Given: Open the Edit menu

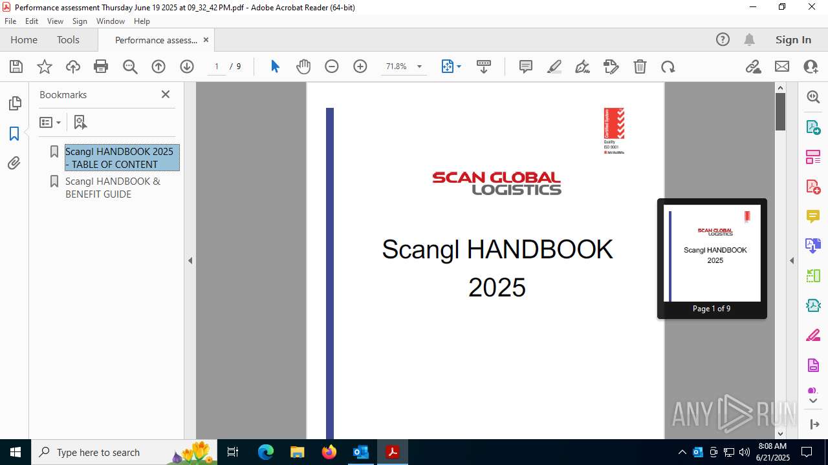Looking at the screenshot, I should 32,21.
